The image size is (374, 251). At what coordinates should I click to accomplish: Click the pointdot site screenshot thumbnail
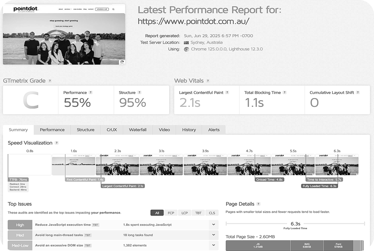[64, 35]
